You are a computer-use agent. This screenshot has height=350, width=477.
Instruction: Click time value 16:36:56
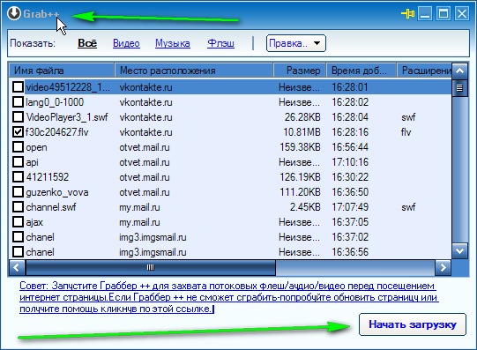pyautogui.click(x=350, y=252)
